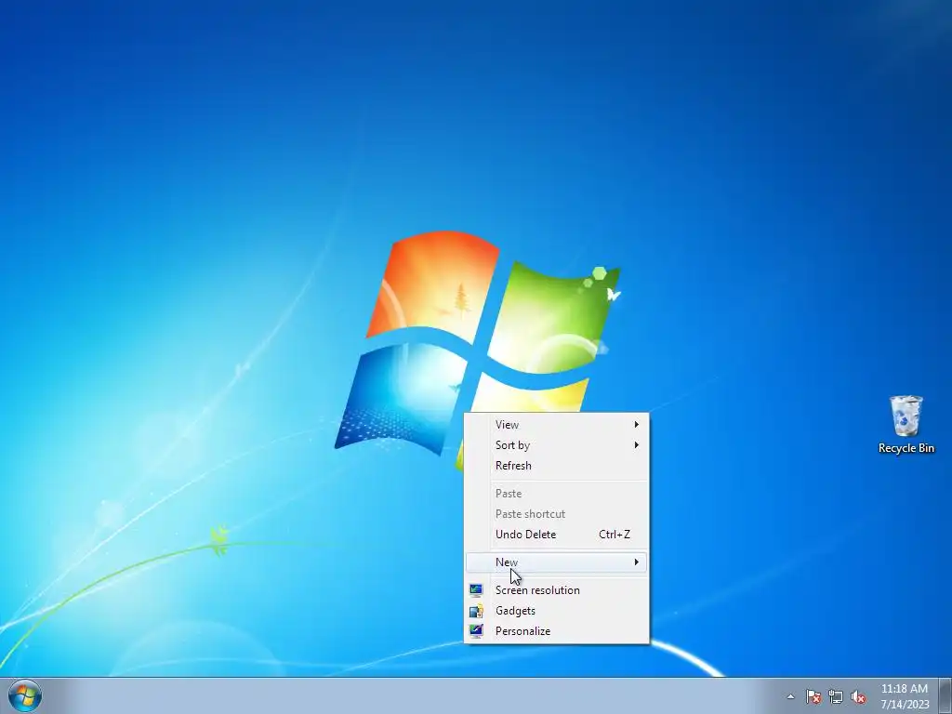Click the network status tray icon
Screen dimensions: 952x714
(836, 697)
